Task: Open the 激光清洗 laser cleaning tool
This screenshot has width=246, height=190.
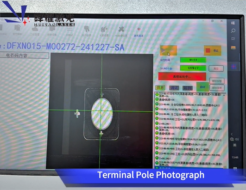Action: coord(139,32)
